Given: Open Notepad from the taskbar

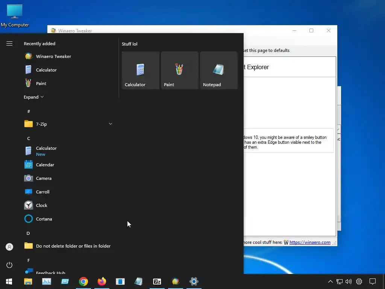Looking at the screenshot, I should coord(138,281).
